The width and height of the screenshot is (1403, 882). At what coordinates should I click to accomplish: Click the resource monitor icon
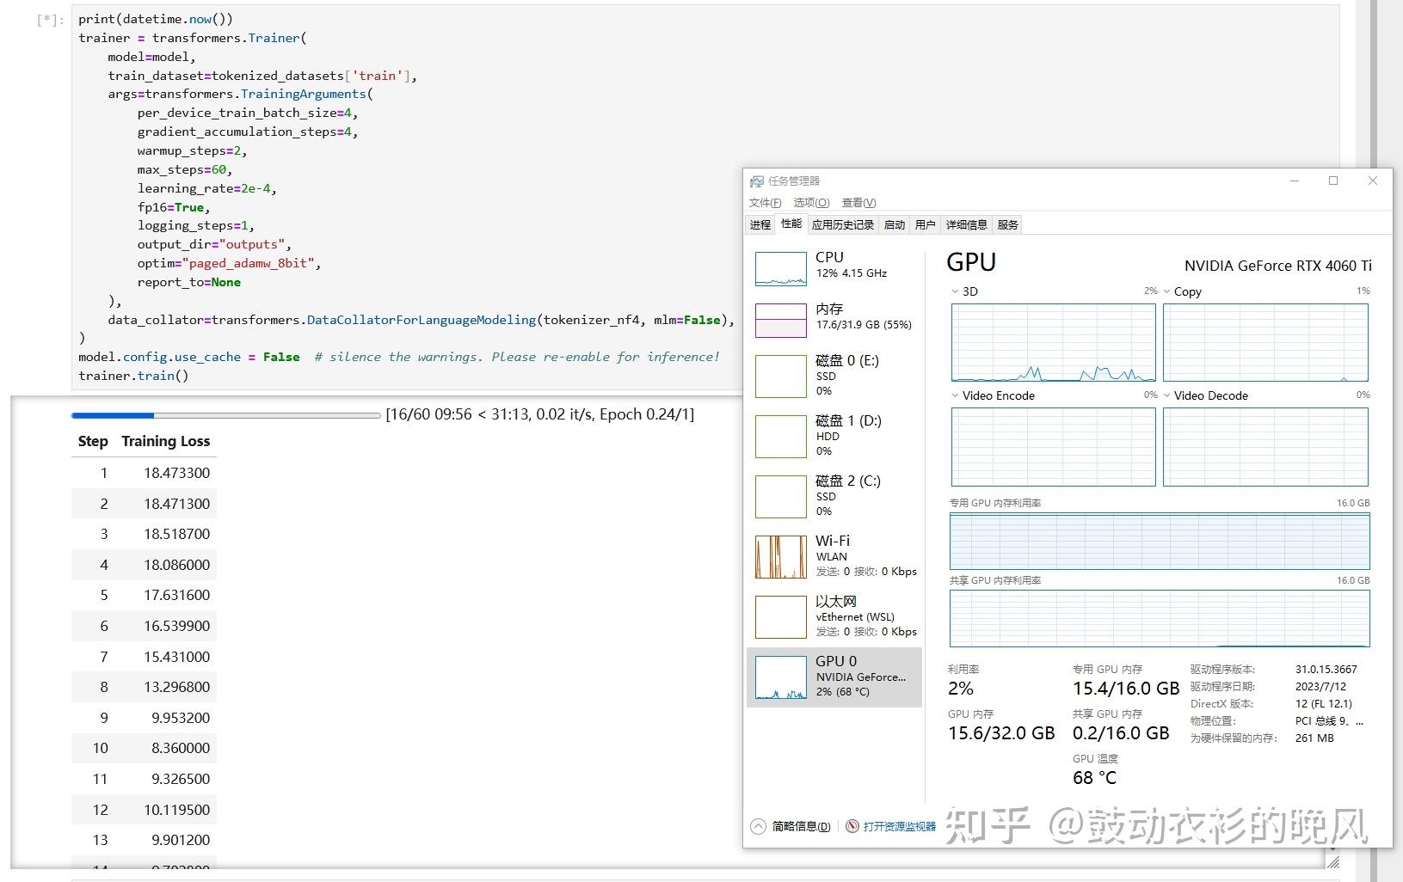coord(852,826)
